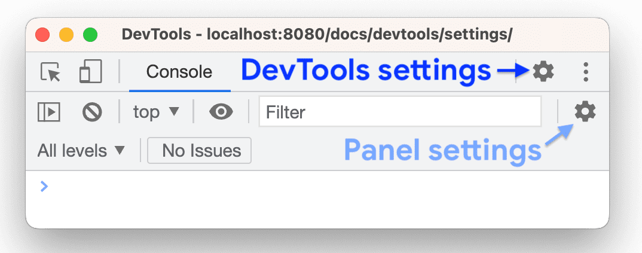Focus the Filter text field

tap(399, 112)
